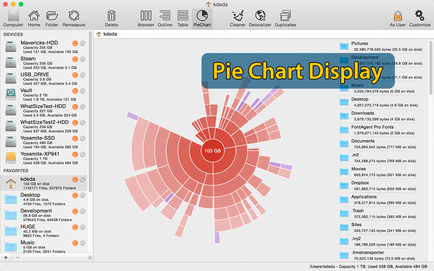Activate the Cleaner tool

click(238, 18)
